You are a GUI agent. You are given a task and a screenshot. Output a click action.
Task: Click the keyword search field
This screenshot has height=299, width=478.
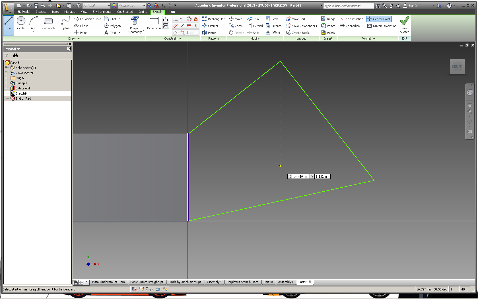coord(349,6)
